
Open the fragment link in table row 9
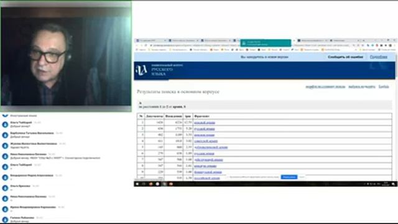pyautogui.click(x=208, y=172)
